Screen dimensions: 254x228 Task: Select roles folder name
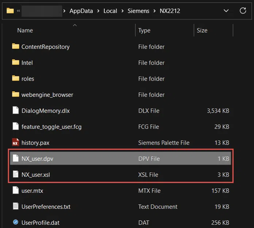(x=28, y=79)
